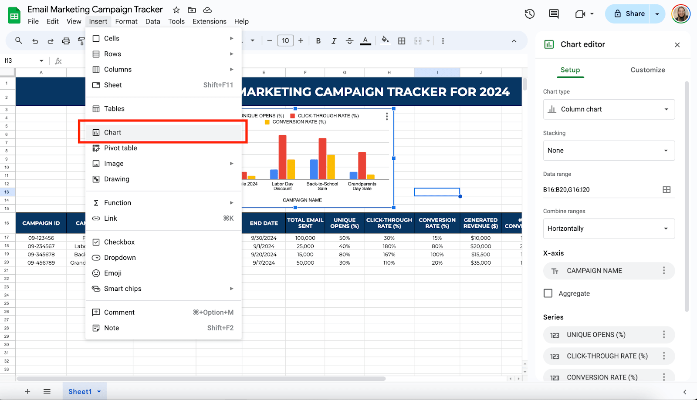Collapse the menus with the up chevron
Viewport: 697px width, 400px height.
(514, 41)
